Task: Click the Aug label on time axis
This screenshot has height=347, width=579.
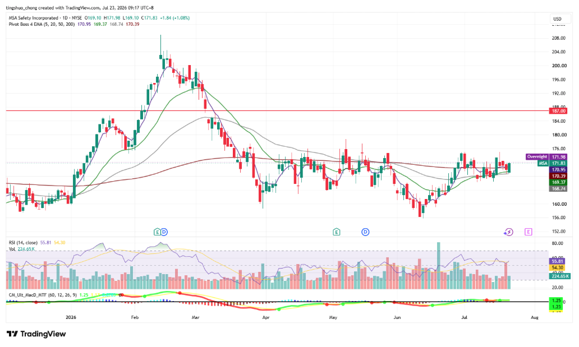Action: click(x=534, y=317)
